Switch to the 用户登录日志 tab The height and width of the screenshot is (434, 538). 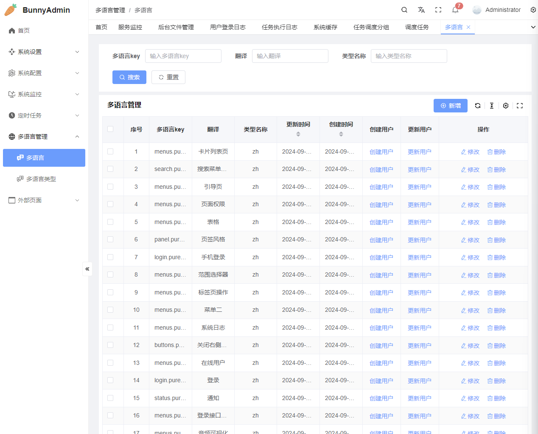pyautogui.click(x=228, y=27)
